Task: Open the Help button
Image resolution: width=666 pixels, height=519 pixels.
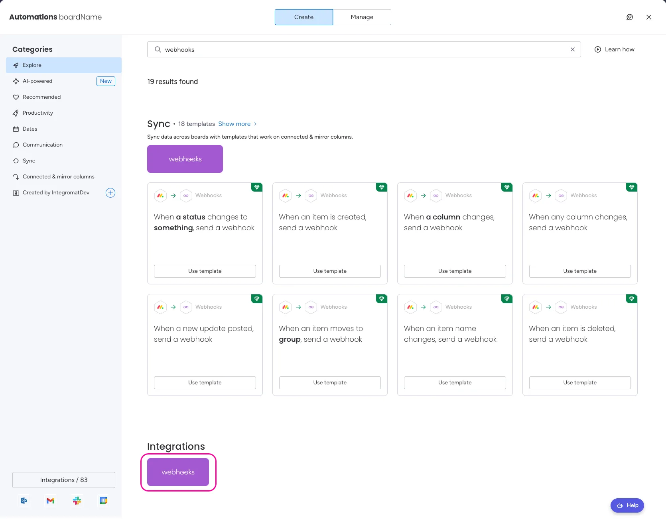Action: pyautogui.click(x=627, y=505)
